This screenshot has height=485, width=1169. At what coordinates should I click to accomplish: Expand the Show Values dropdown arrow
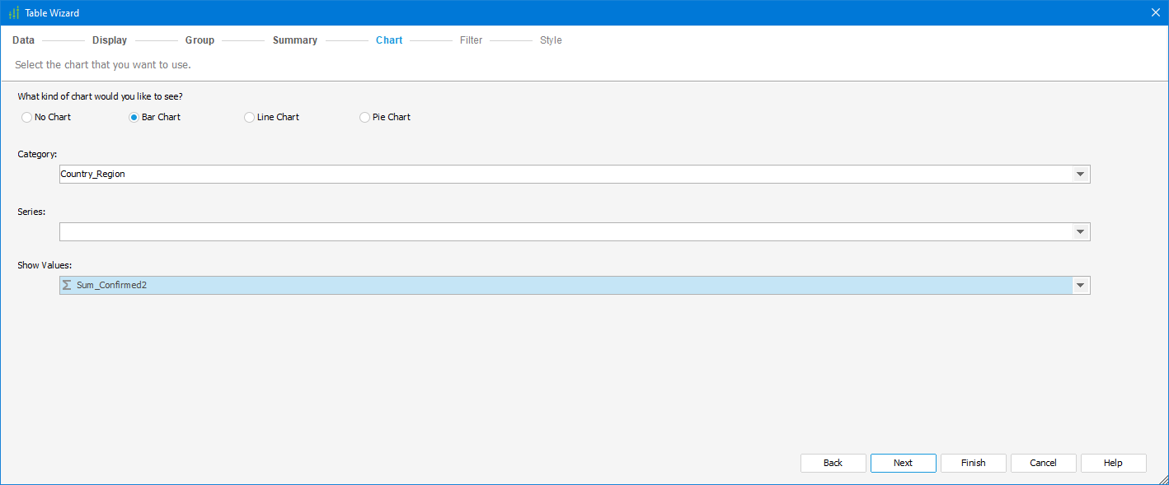[1080, 286]
